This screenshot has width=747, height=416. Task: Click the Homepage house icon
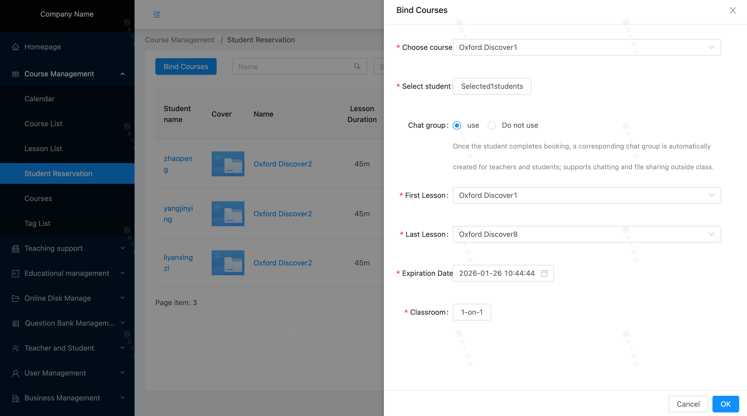[15, 47]
